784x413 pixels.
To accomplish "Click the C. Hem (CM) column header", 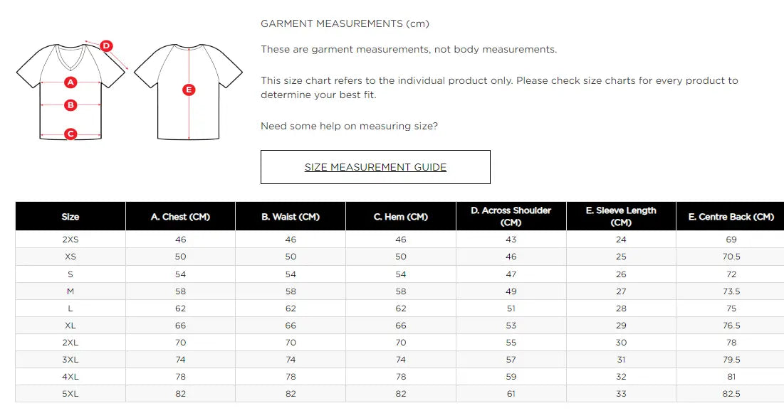I will (401, 217).
